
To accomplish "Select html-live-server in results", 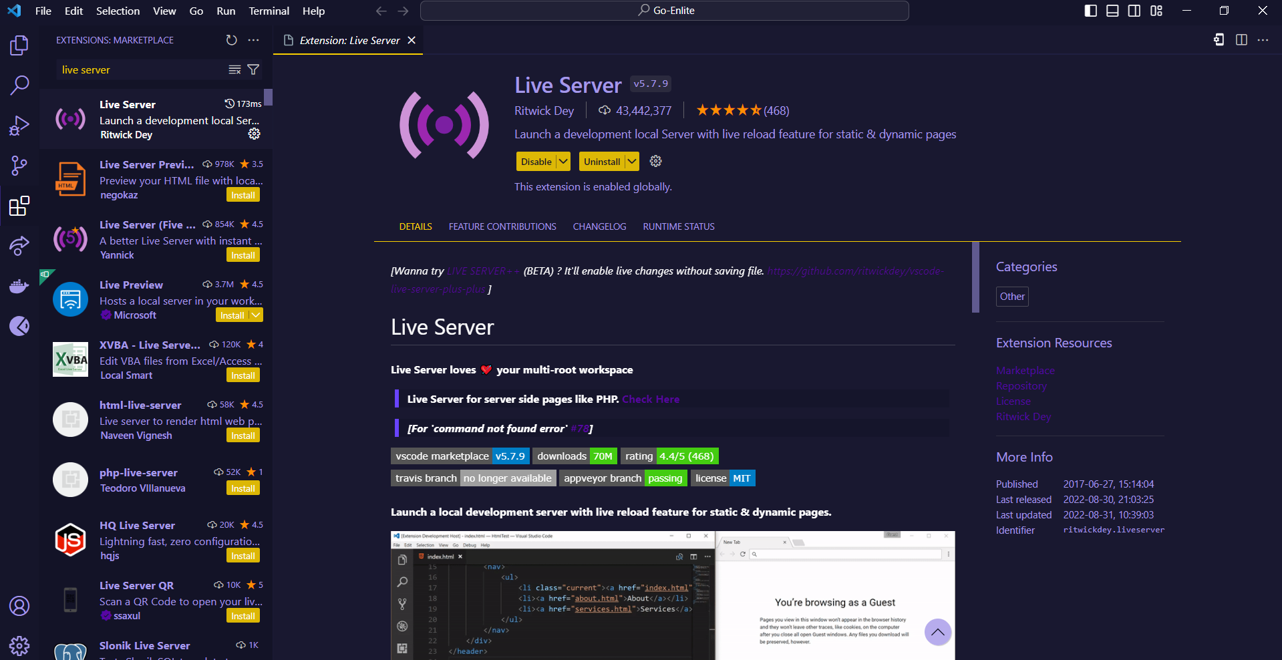I will [x=156, y=420].
